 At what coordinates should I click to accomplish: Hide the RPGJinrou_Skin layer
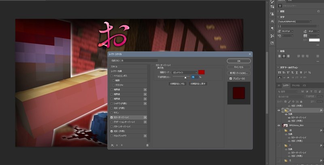tap(279, 125)
